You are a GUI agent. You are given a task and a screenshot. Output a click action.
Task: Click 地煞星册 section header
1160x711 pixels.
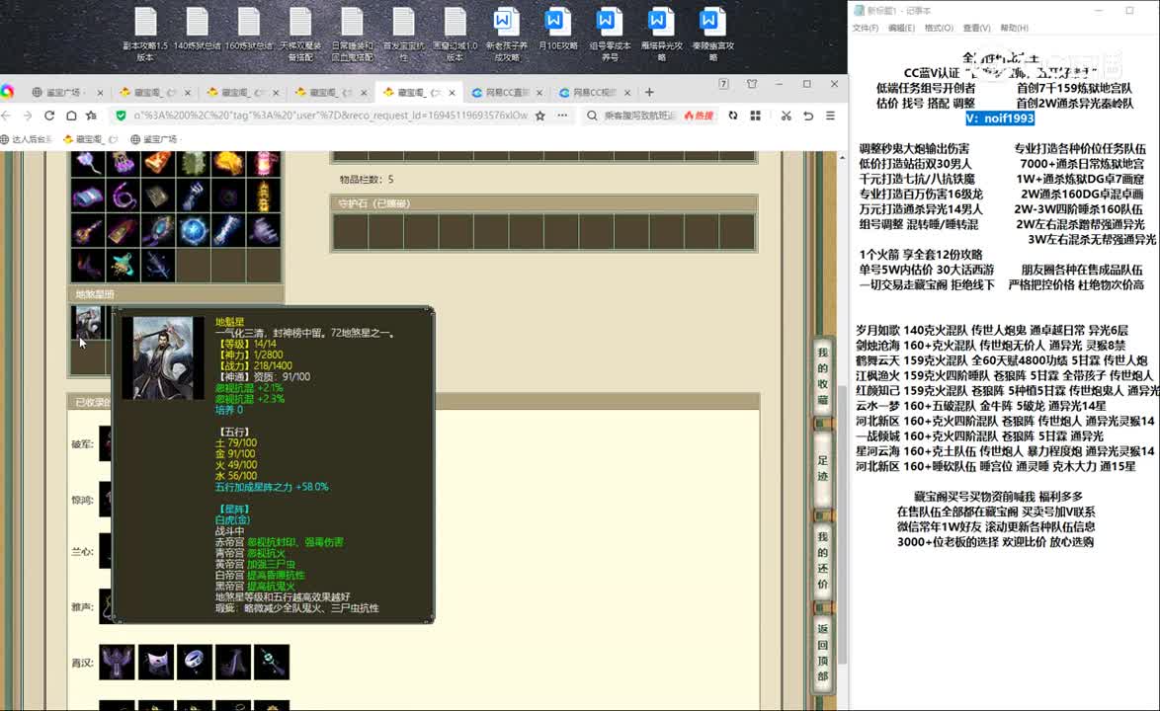click(175, 294)
